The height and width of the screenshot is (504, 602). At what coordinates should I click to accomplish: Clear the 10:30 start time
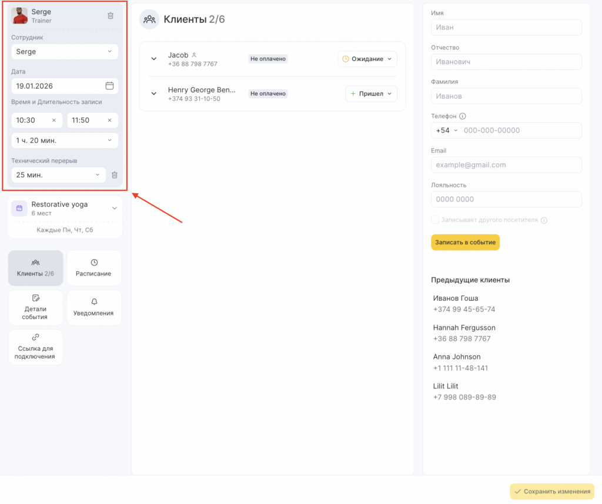pyautogui.click(x=54, y=120)
